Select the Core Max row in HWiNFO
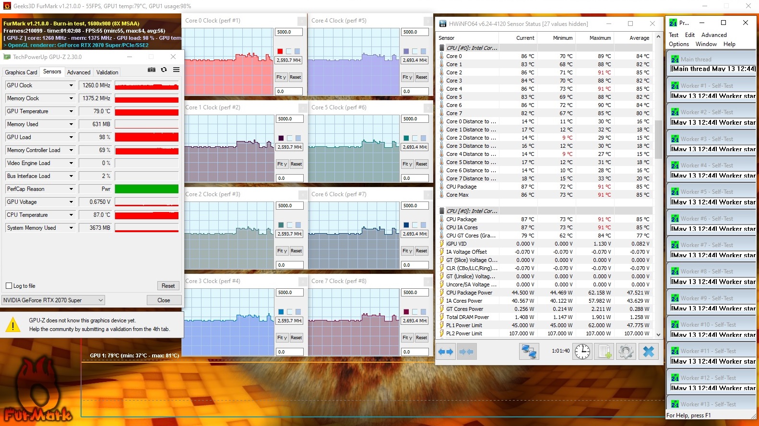This screenshot has height=426, width=759. (x=545, y=195)
